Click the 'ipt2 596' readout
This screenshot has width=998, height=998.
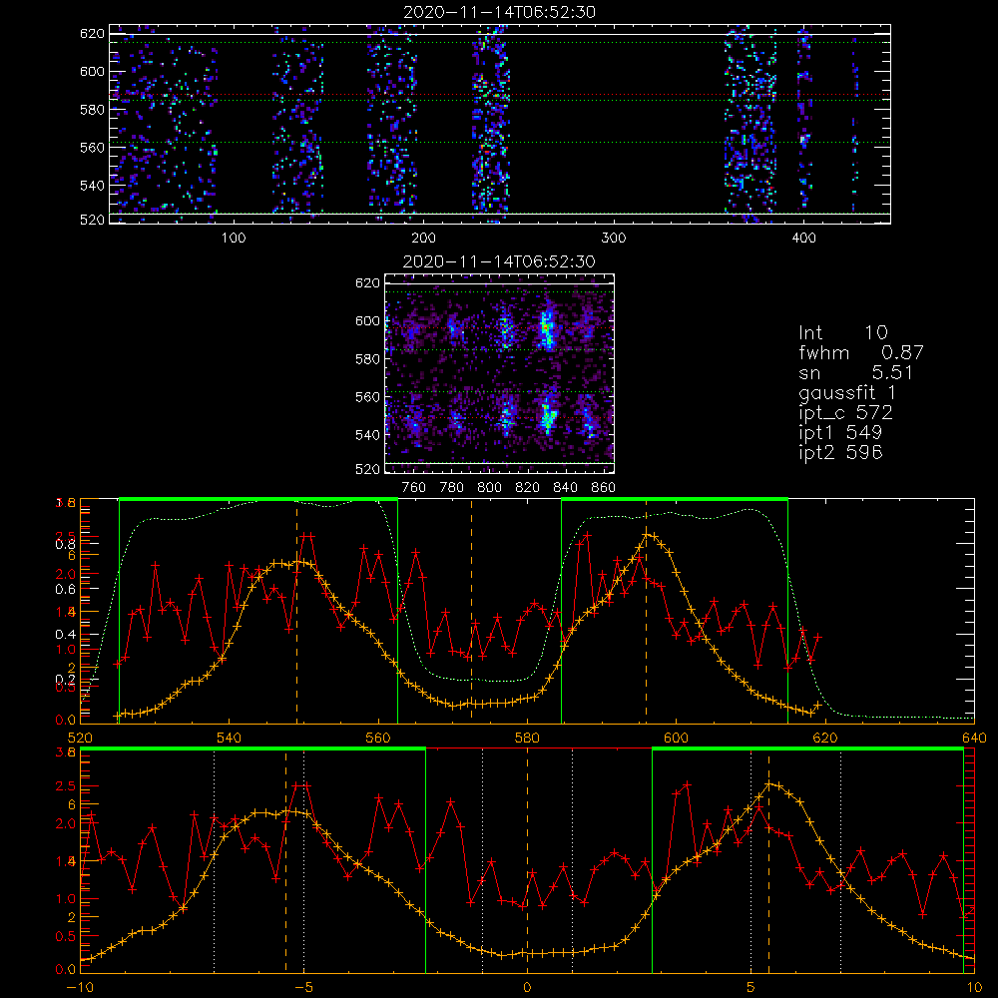[840, 452]
